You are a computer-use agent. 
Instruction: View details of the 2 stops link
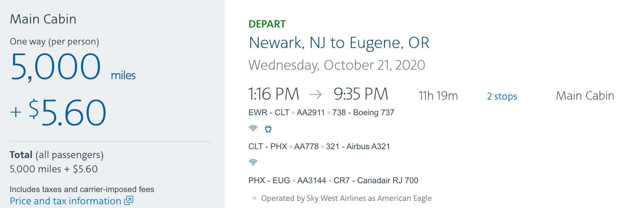tap(502, 96)
